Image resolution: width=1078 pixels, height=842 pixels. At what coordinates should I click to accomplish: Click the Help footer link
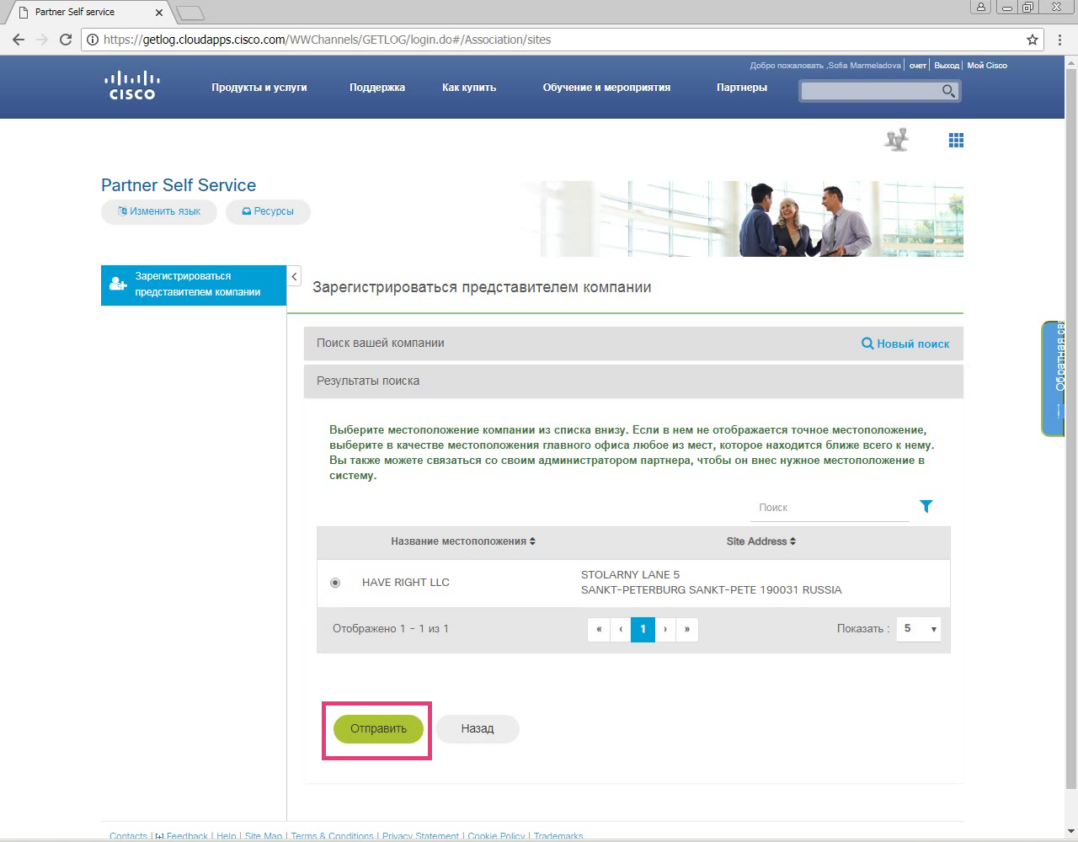tap(227, 836)
